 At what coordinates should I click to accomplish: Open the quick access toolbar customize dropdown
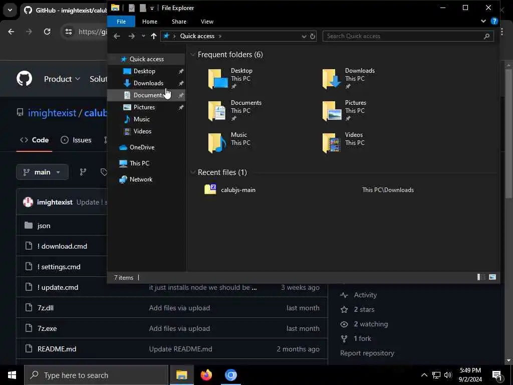(152, 8)
